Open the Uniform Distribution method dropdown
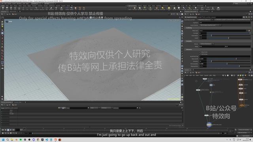This screenshot has width=253, height=142. pyautogui.click(x=207, y=44)
